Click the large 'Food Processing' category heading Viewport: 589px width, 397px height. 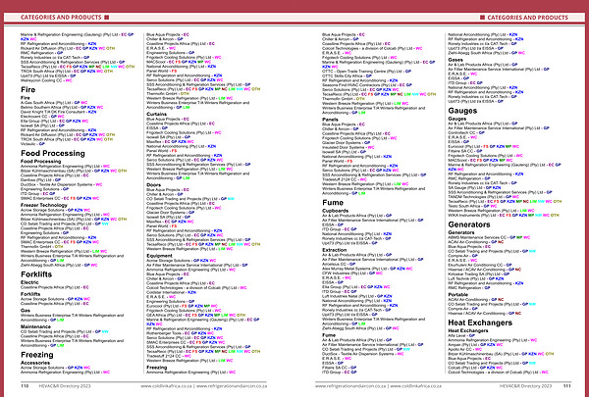pyautogui.click(x=53, y=153)
